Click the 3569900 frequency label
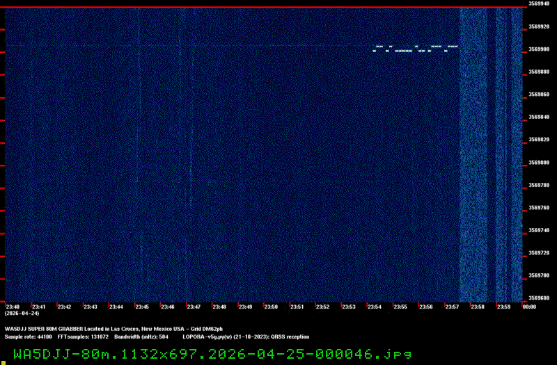 [541, 49]
